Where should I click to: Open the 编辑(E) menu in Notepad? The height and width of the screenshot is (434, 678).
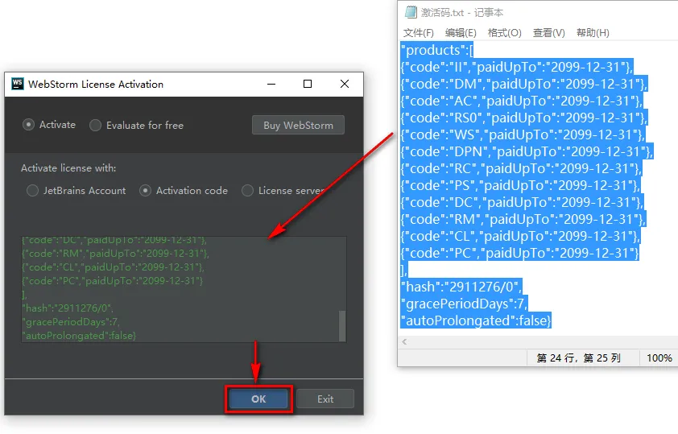click(461, 33)
